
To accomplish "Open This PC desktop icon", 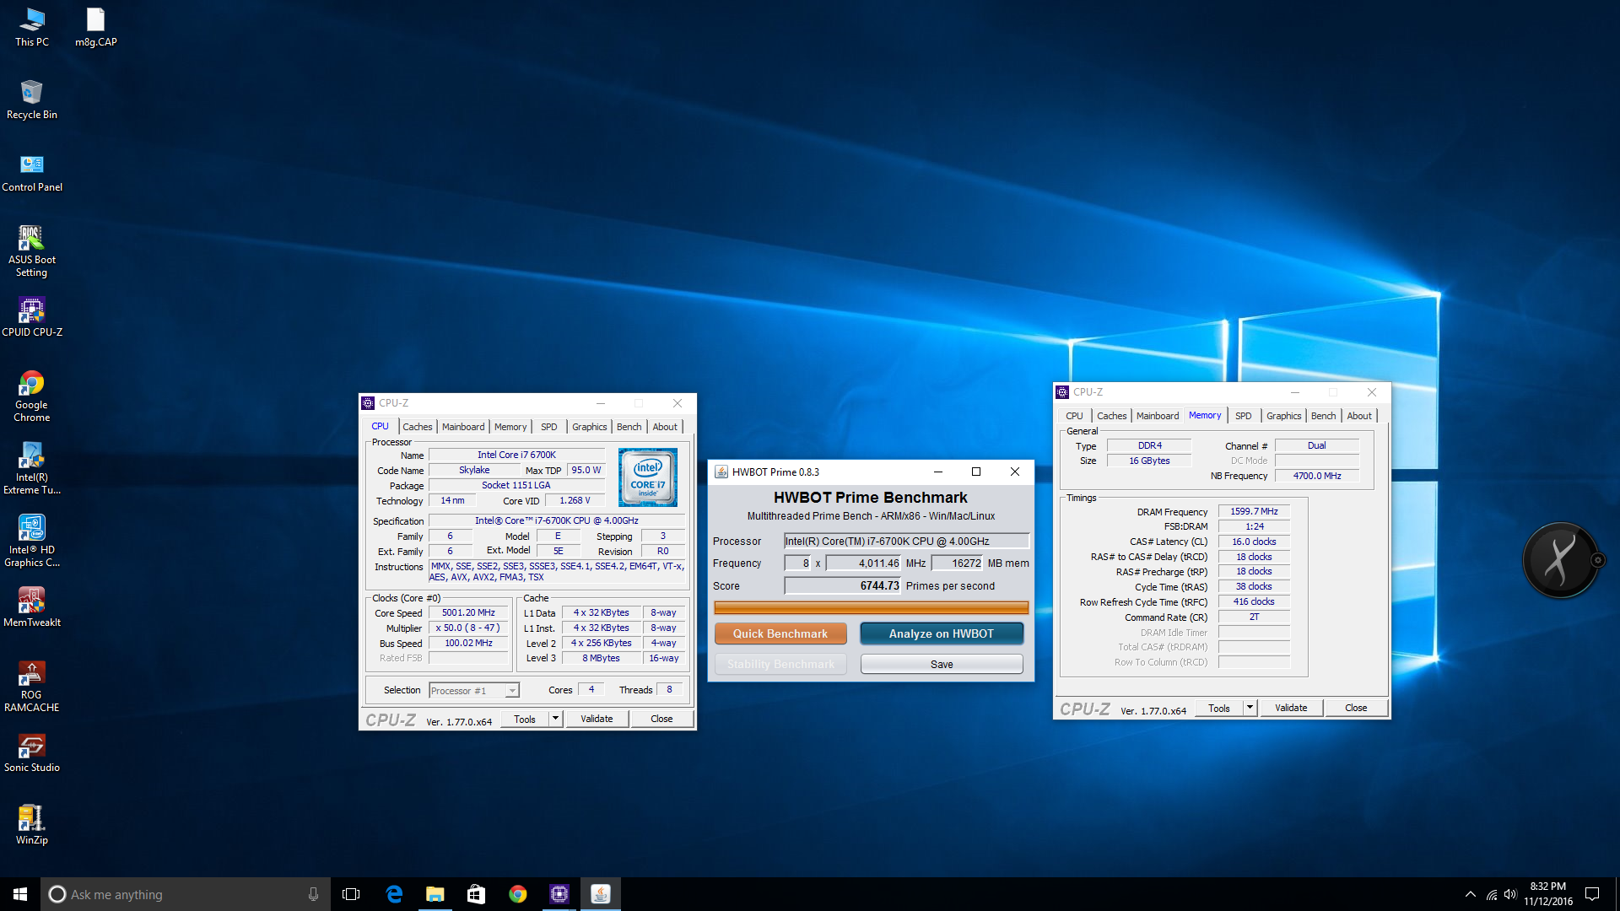I will pos(32,27).
